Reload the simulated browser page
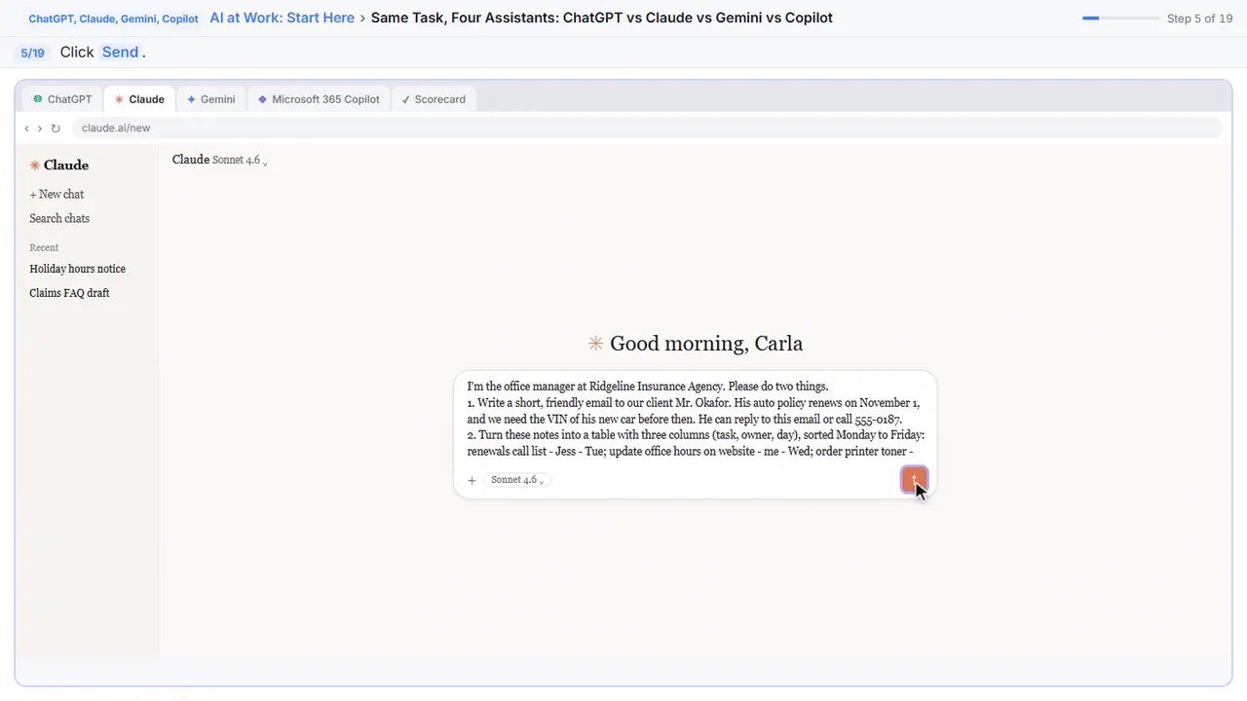1247x701 pixels. pos(56,129)
